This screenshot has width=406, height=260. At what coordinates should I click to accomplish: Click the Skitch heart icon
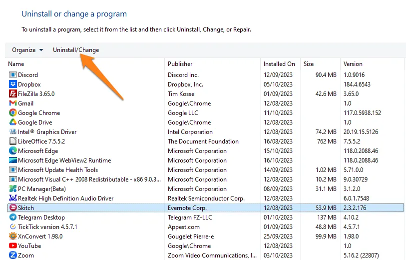pos(12,208)
